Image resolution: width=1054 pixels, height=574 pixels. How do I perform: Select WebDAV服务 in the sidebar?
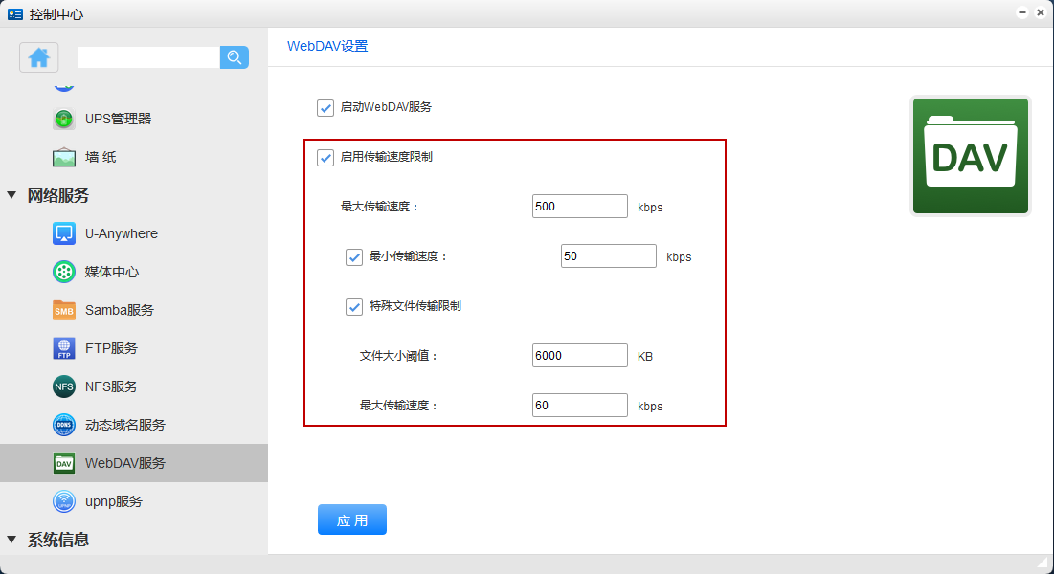point(124,463)
